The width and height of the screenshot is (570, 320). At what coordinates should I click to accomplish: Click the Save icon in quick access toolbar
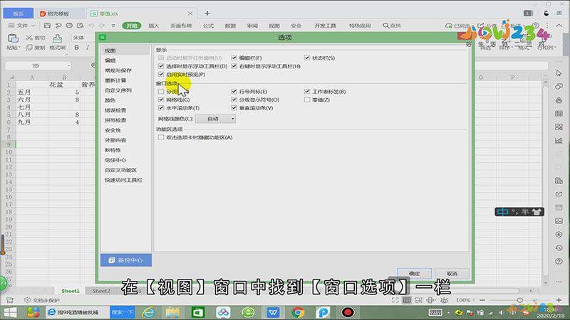click(x=47, y=26)
